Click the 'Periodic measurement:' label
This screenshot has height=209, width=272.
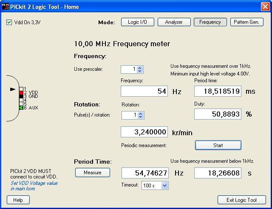[144, 145]
